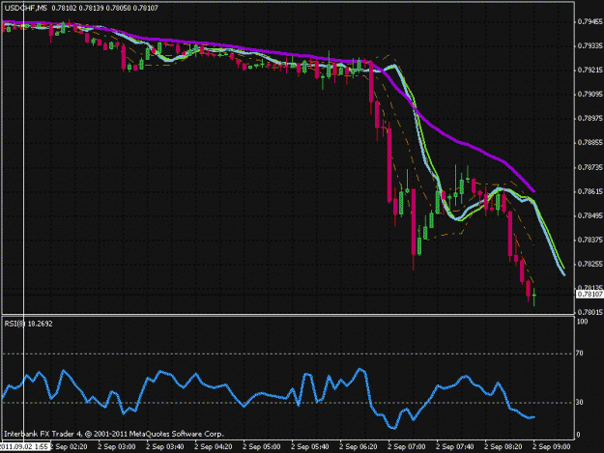Click the RSI scale level 70 label
Image resolution: width=604 pixels, height=453 pixels.
(x=580, y=353)
